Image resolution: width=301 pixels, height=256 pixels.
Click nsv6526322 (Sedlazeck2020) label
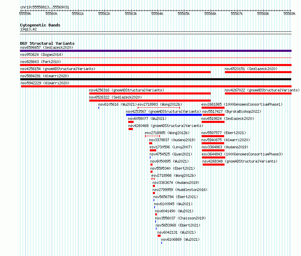point(115,97)
